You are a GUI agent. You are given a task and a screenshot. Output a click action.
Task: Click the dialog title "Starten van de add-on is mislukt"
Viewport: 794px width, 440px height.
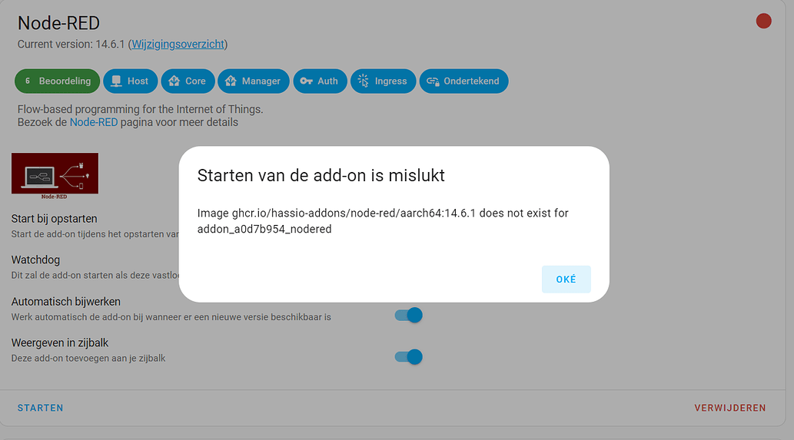321,176
